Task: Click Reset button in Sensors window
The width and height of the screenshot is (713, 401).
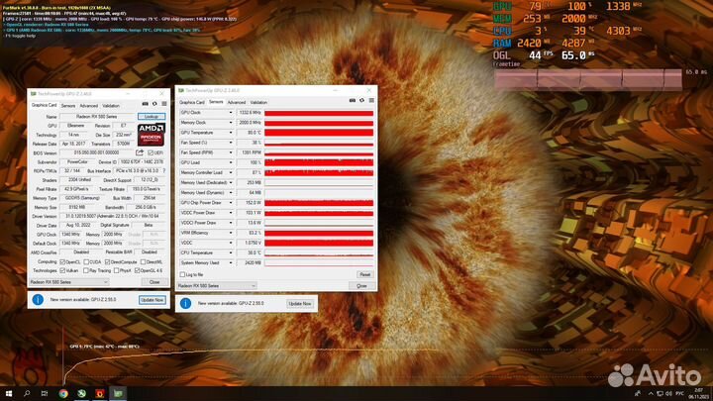Action: [x=364, y=274]
